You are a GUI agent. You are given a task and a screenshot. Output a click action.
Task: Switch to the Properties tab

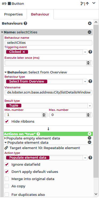(13, 14)
